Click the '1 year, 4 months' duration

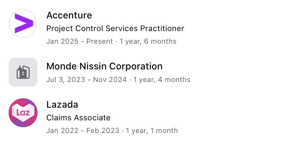[162, 80]
